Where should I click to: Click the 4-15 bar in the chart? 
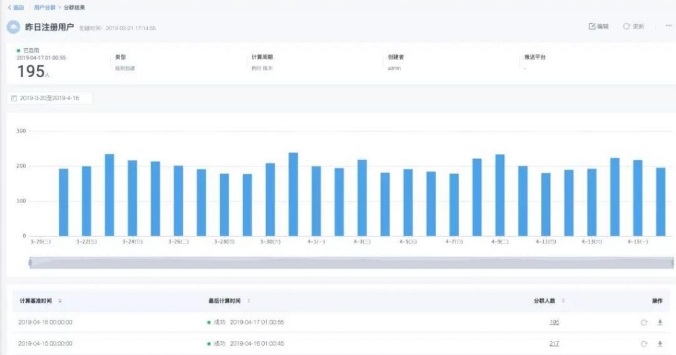638,198
